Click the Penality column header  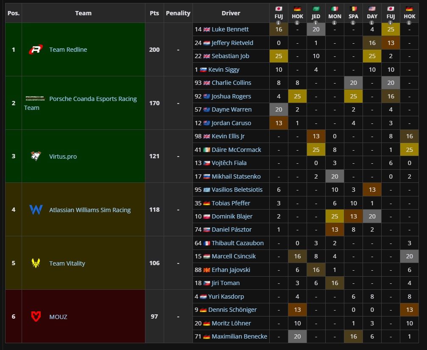click(x=178, y=13)
